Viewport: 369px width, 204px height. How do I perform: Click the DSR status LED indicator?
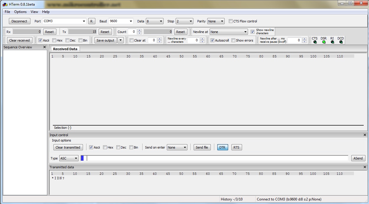point(324,42)
